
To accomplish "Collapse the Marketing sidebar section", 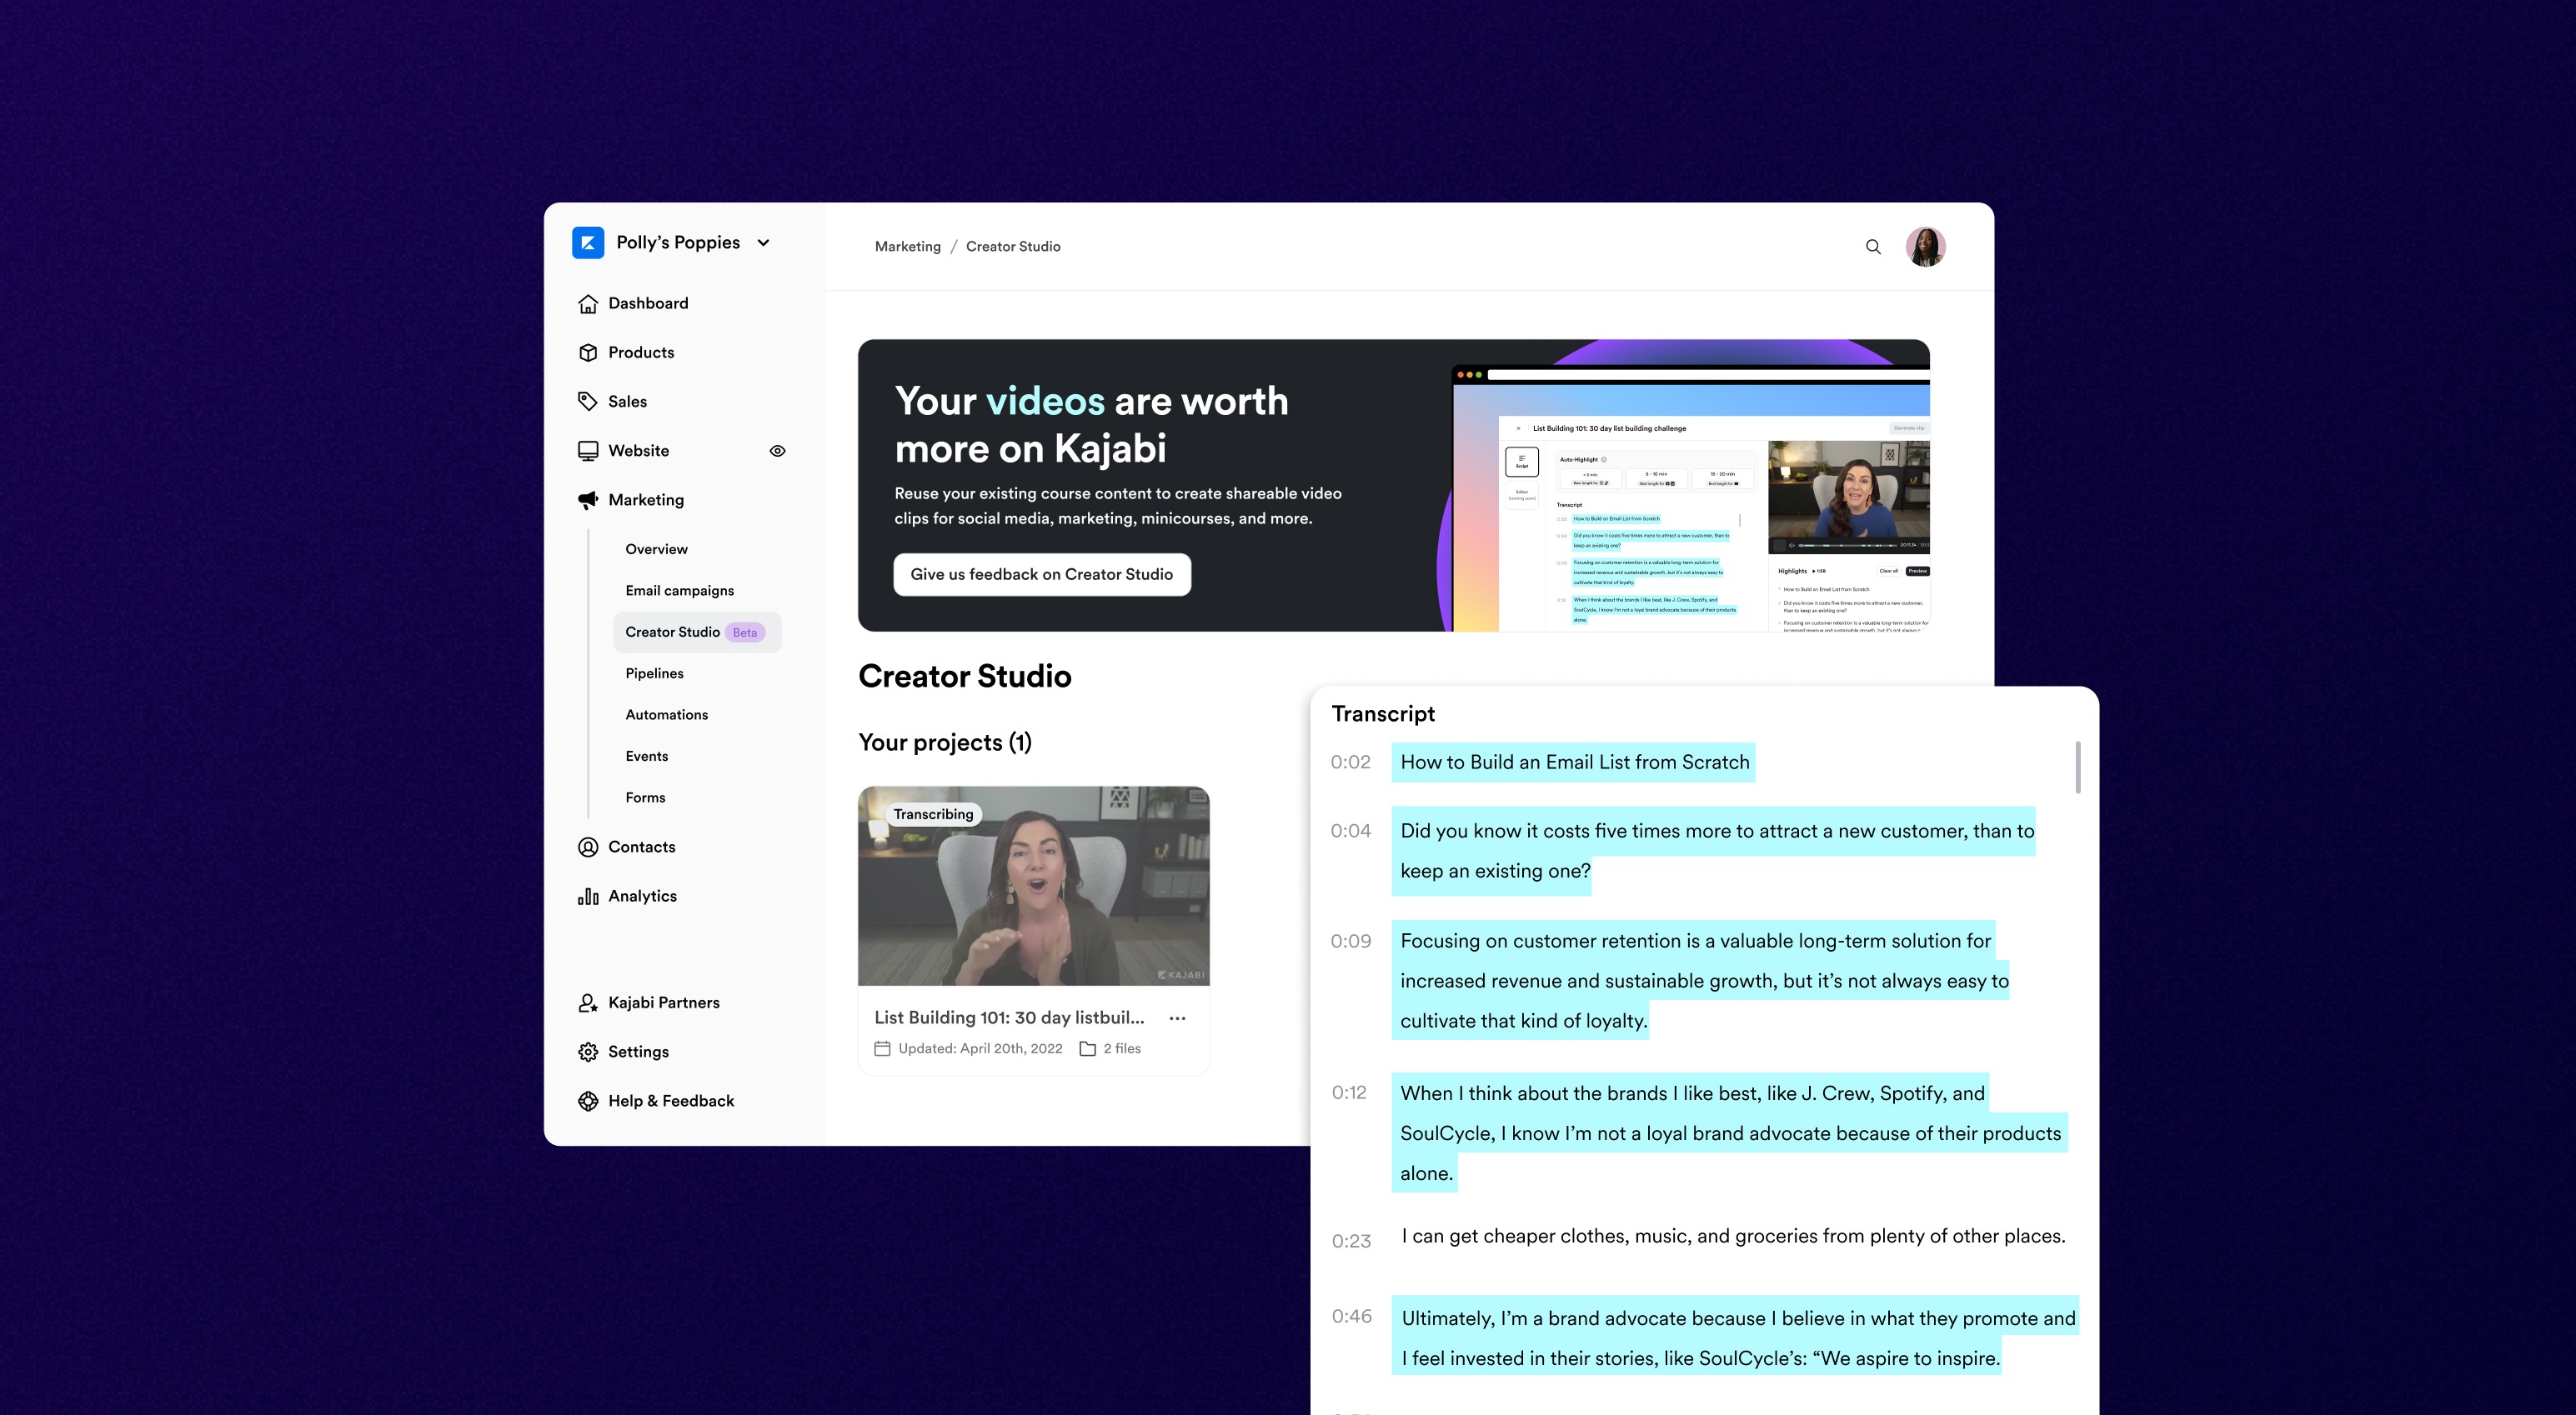I will pos(645,500).
